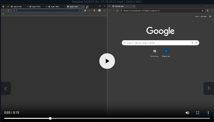This screenshot has width=214, height=122.
Task: Click the white document extension icon in Edge
Action: [94, 10]
